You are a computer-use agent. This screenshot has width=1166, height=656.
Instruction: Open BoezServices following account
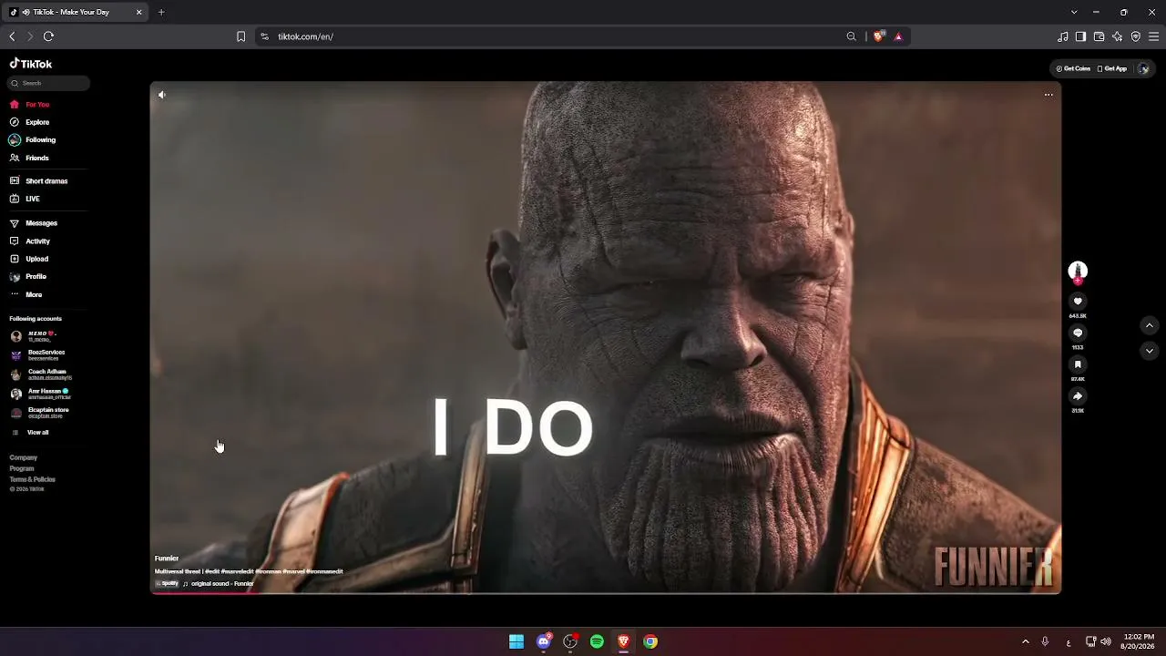pyautogui.click(x=38, y=355)
